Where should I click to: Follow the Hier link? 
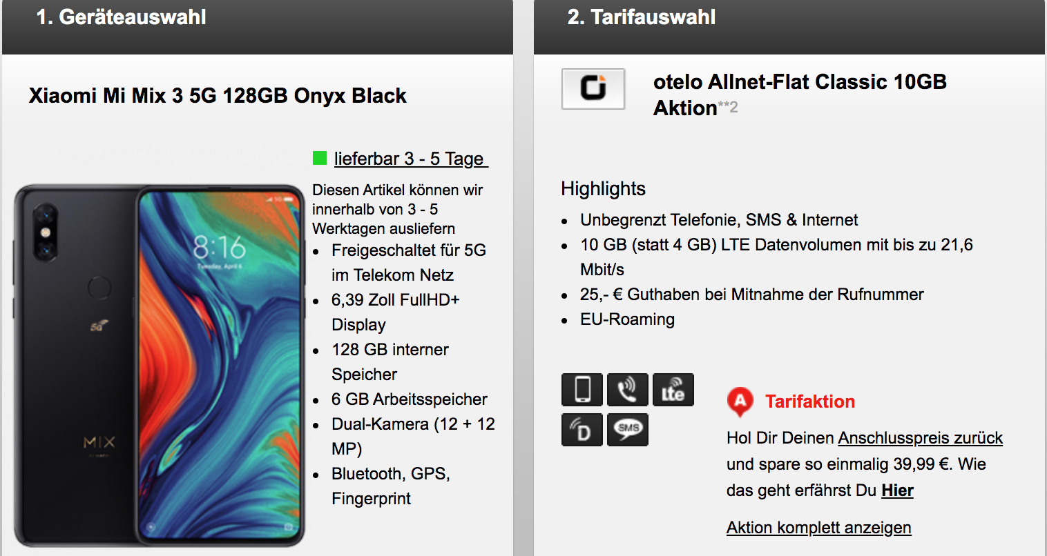(x=897, y=490)
